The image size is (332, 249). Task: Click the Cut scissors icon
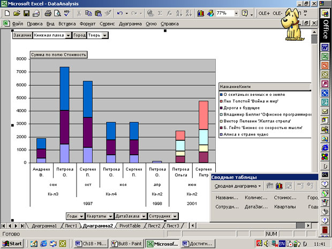pos(80,13)
